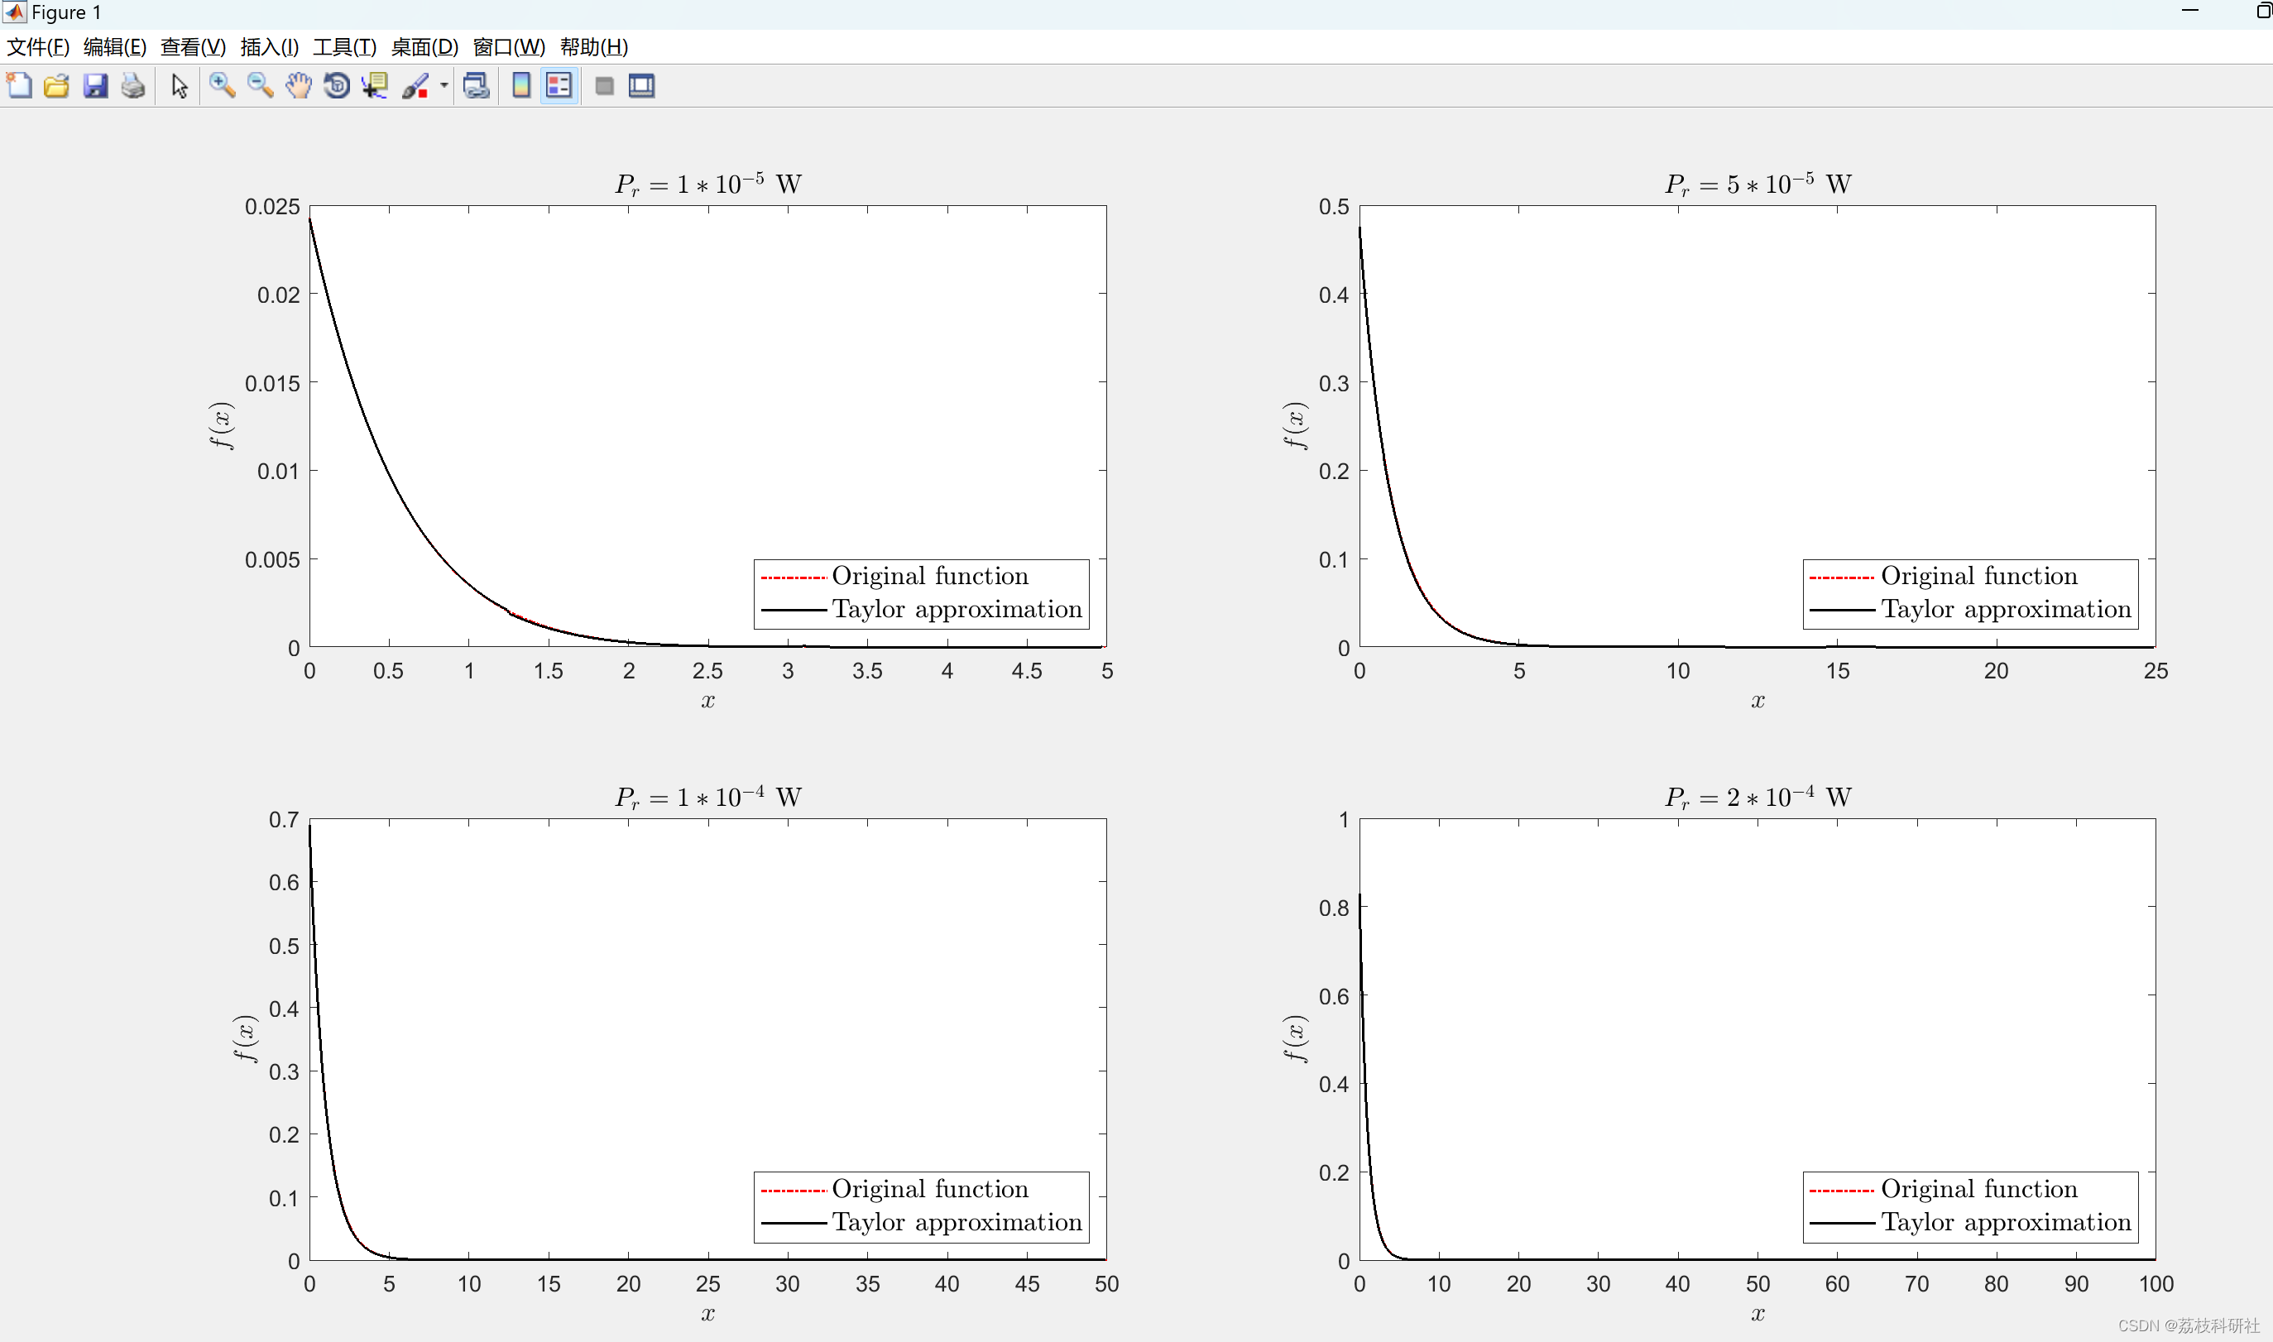Toggle the Insert Legend button
The image size is (2273, 1342).
tap(559, 86)
